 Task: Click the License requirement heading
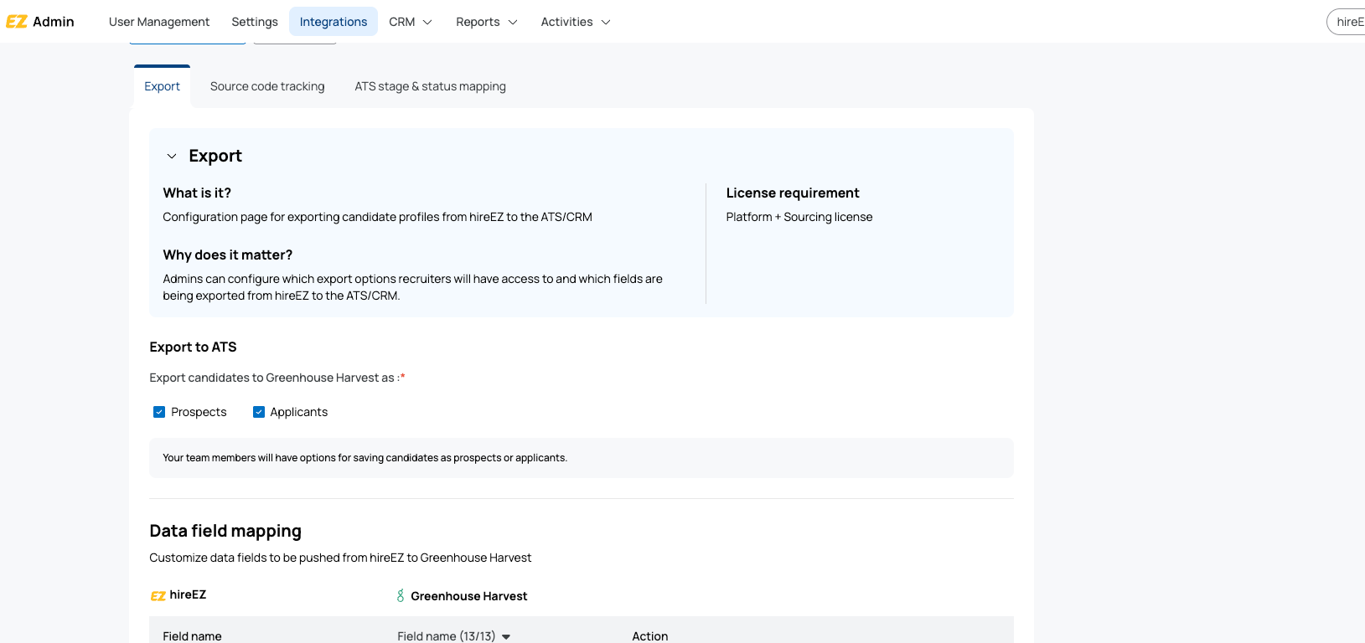[793, 193]
